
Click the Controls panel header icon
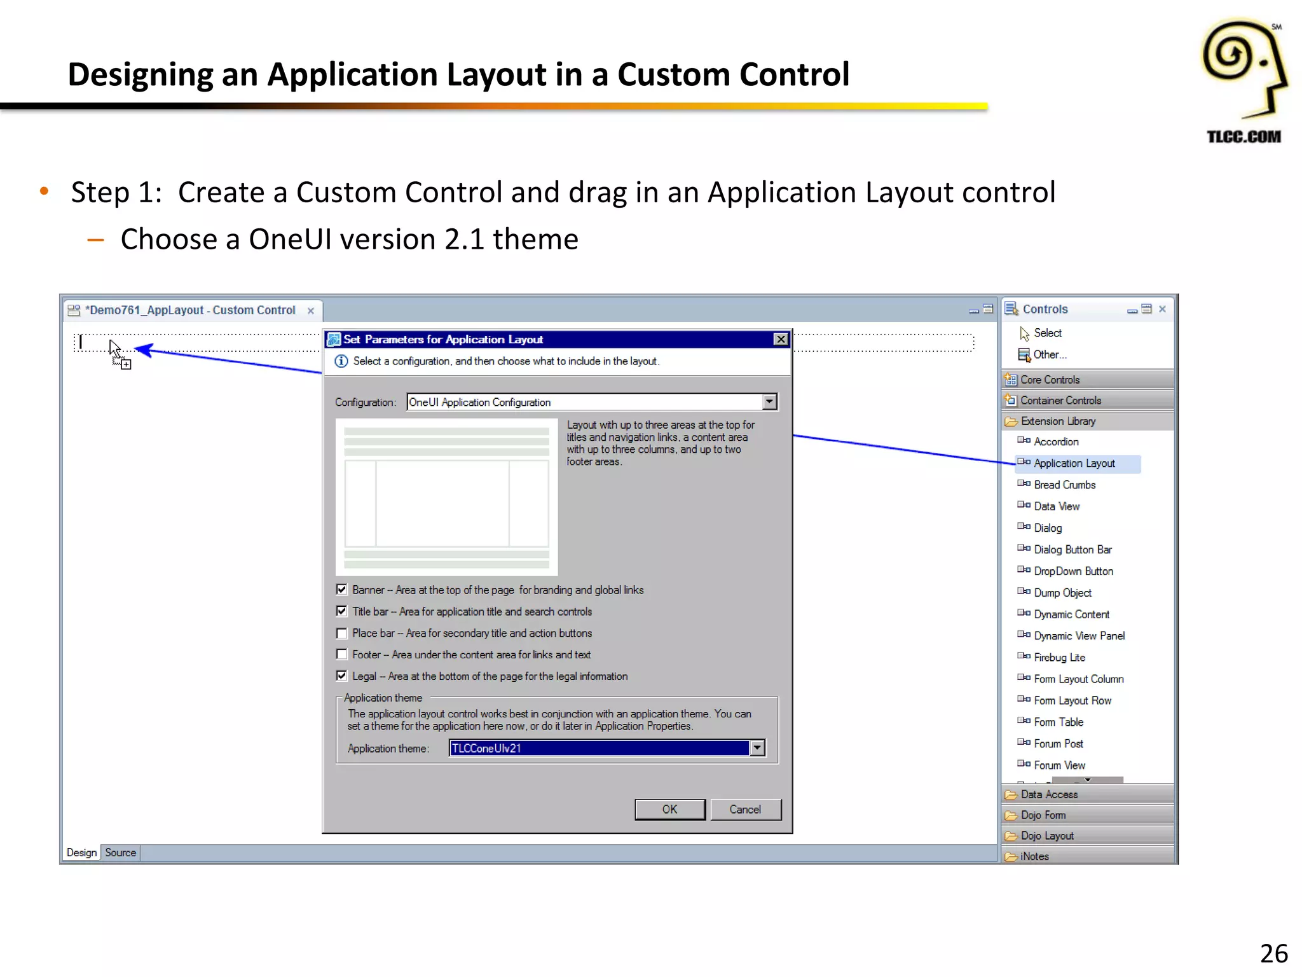point(1011,309)
